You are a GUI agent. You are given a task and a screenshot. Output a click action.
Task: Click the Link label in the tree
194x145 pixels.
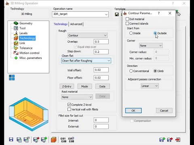pos(22,43)
